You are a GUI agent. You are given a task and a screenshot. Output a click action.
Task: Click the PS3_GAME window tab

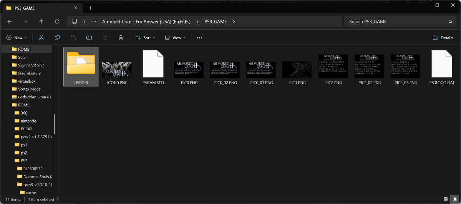coord(42,8)
